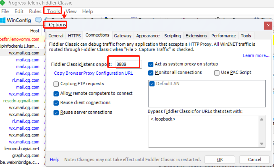The image size is (274, 167).
Task: Click the listening port field showing 8888
Action: [x=128, y=64]
